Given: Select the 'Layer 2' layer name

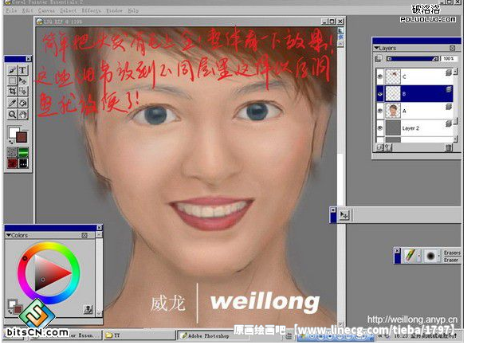Looking at the screenshot, I should tap(410, 128).
